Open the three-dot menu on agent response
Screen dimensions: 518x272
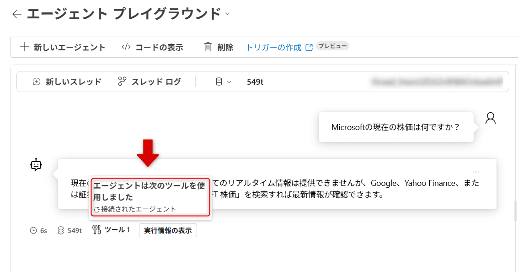(475, 172)
